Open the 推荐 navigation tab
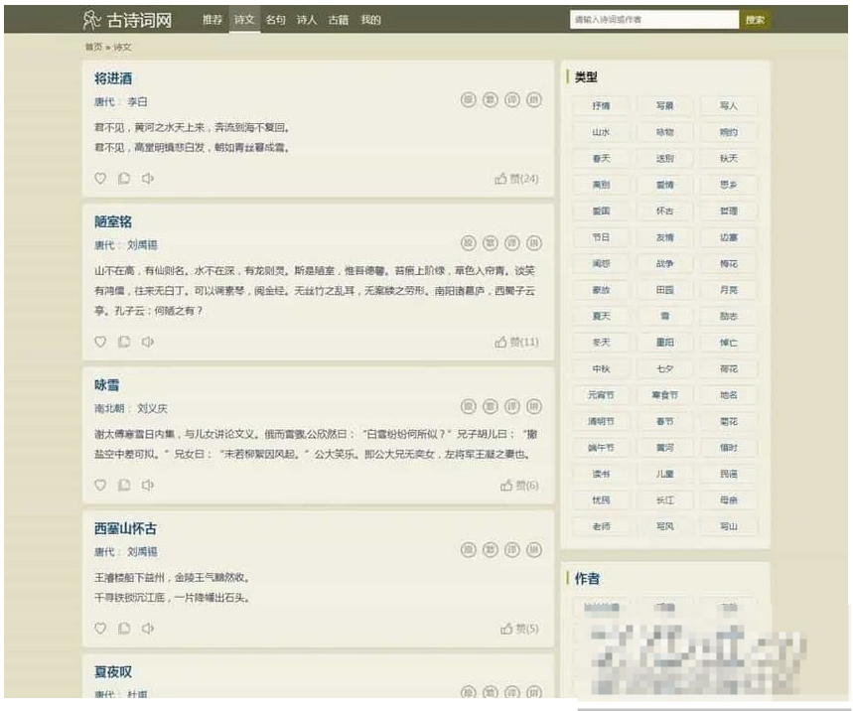853x711 pixels. [x=213, y=20]
